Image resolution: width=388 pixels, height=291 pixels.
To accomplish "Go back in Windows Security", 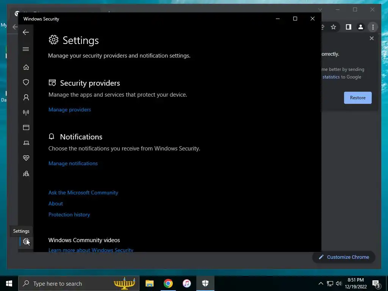I will 26,32.
